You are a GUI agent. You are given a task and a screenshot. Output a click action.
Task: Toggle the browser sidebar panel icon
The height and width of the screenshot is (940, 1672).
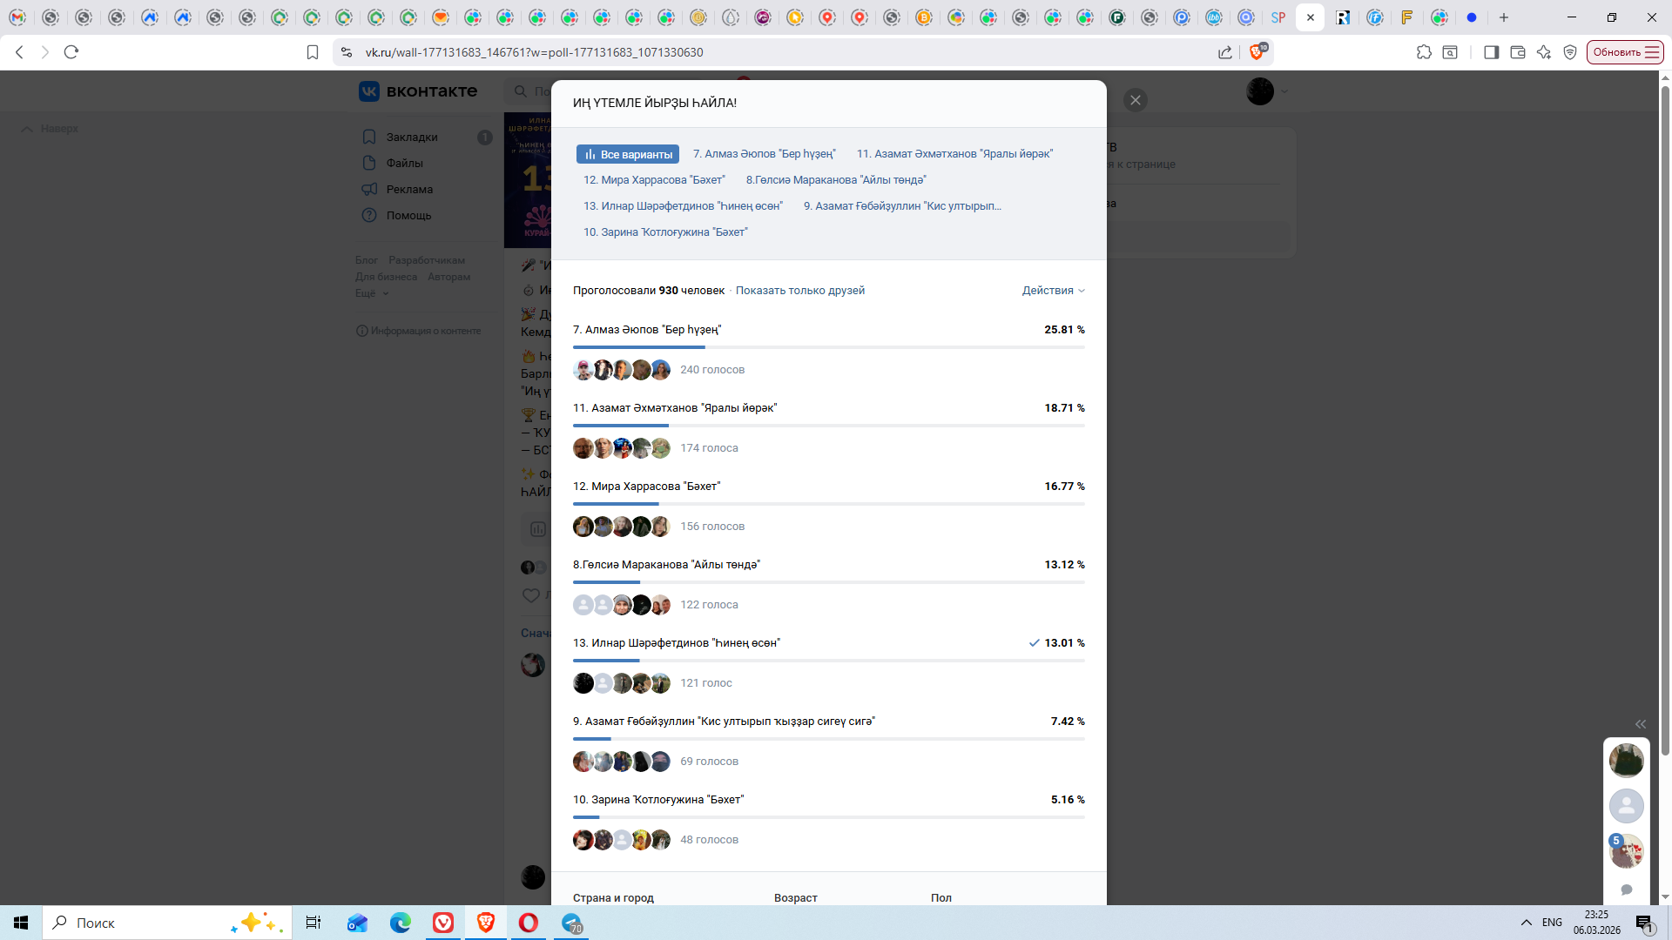tap(1491, 52)
